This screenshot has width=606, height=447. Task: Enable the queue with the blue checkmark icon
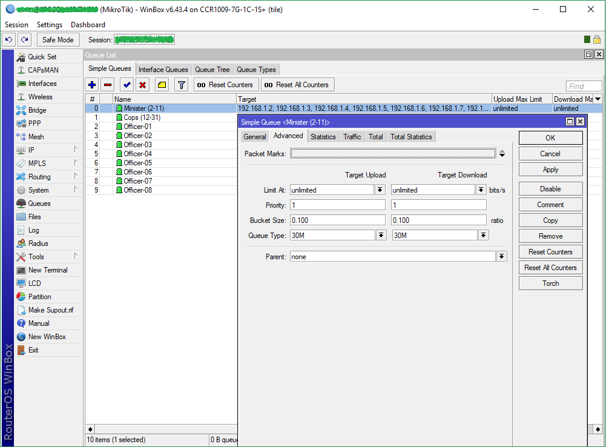click(x=127, y=85)
